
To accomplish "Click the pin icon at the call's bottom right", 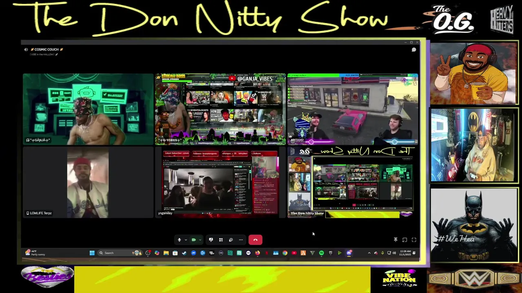I will click(x=396, y=240).
